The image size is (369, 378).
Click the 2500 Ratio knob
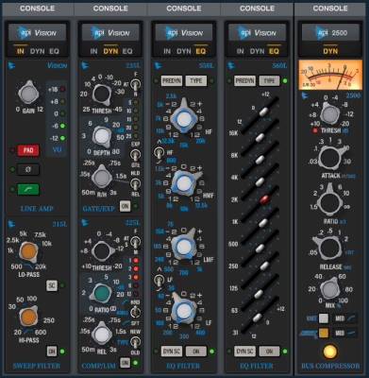329,201
